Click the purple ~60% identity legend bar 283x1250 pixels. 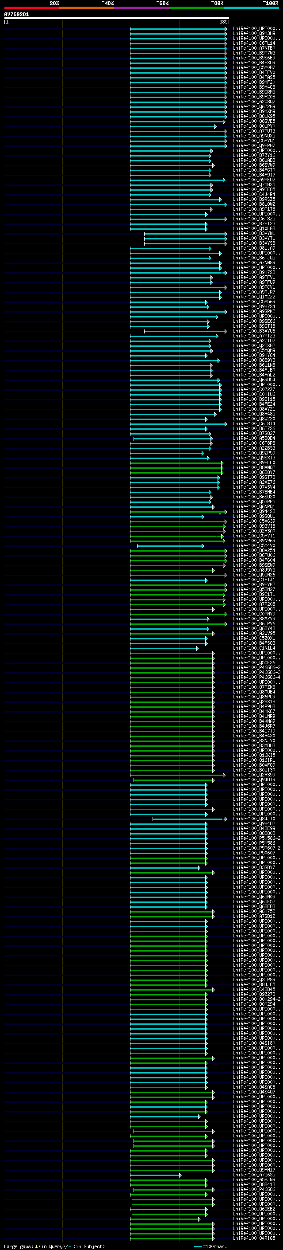tap(141, 8)
